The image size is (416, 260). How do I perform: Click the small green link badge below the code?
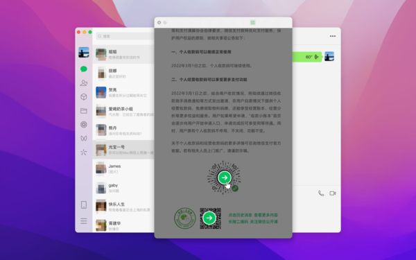pyautogui.click(x=235, y=189)
